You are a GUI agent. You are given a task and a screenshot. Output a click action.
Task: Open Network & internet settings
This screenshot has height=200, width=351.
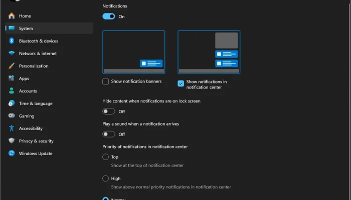pyautogui.click(x=49, y=53)
